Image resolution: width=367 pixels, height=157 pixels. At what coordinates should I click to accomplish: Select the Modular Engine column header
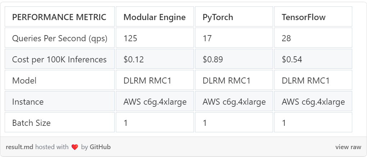pyautogui.click(x=155, y=16)
